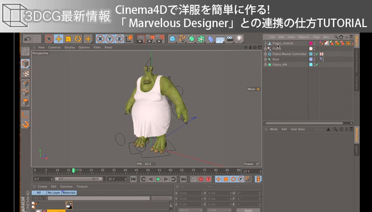
Task: Open viewport Options menu
Action: point(84,47)
